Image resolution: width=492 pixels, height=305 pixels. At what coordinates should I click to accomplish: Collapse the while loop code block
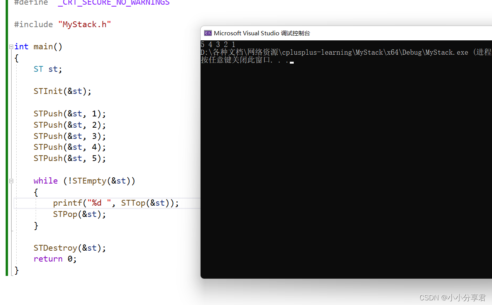[x=11, y=181]
